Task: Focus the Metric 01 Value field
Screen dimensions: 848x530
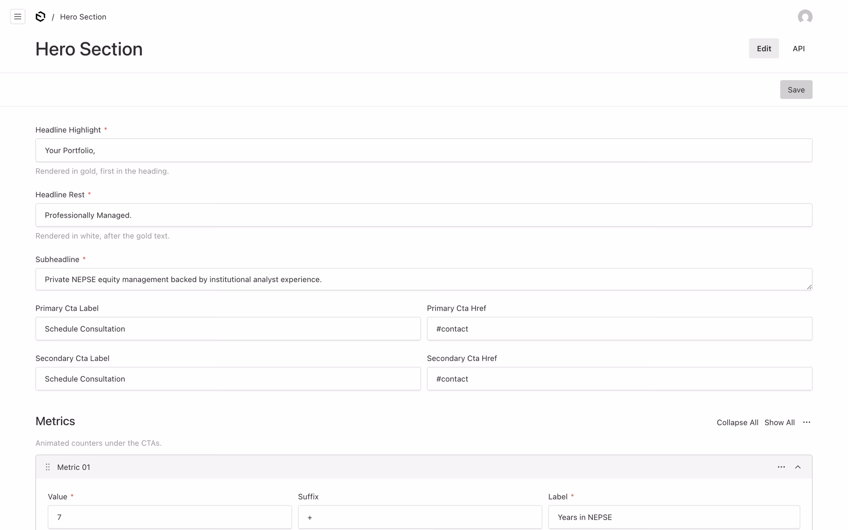Action: click(170, 517)
